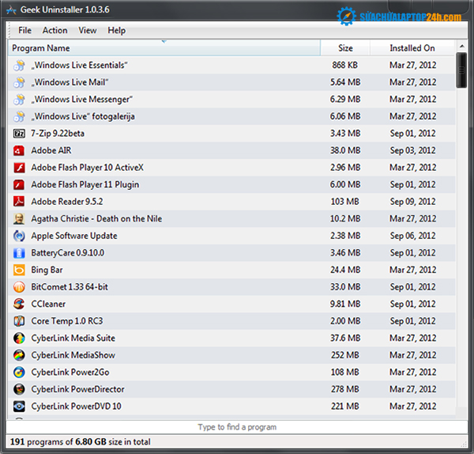Select the Bing Bar entry name
The width and height of the screenshot is (474, 454).
pyautogui.click(x=47, y=270)
